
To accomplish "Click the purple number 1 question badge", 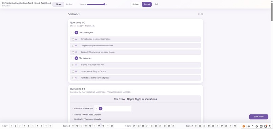I will pyautogui.click(x=77, y=32).
